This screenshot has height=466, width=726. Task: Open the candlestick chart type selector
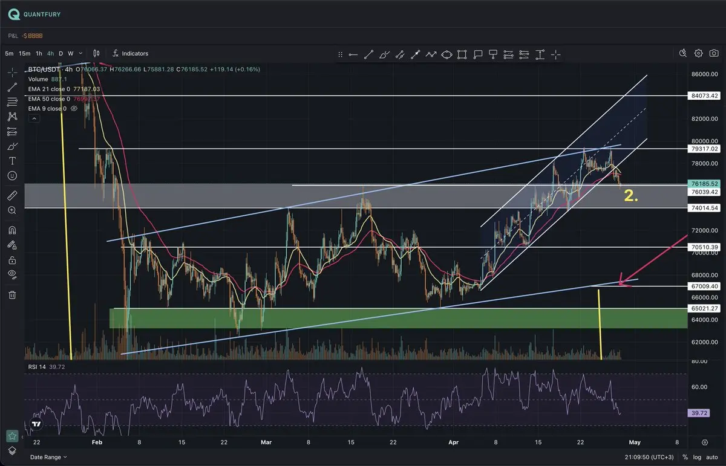point(96,53)
